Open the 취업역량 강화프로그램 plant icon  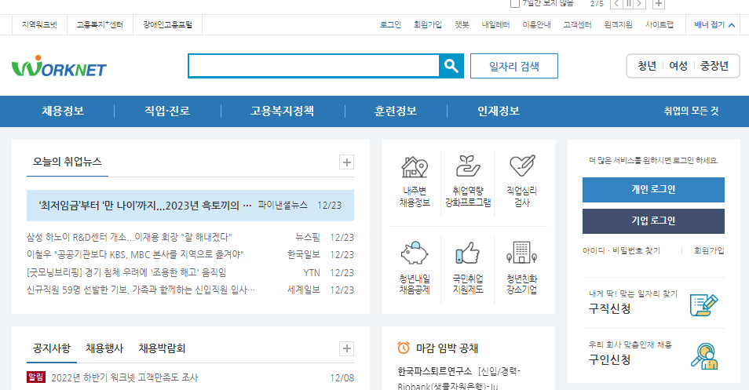(x=468, y=166)
